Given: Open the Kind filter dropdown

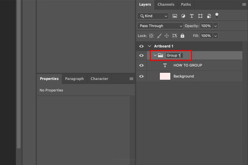Looking at the screenshot, I should coord(153,16).
